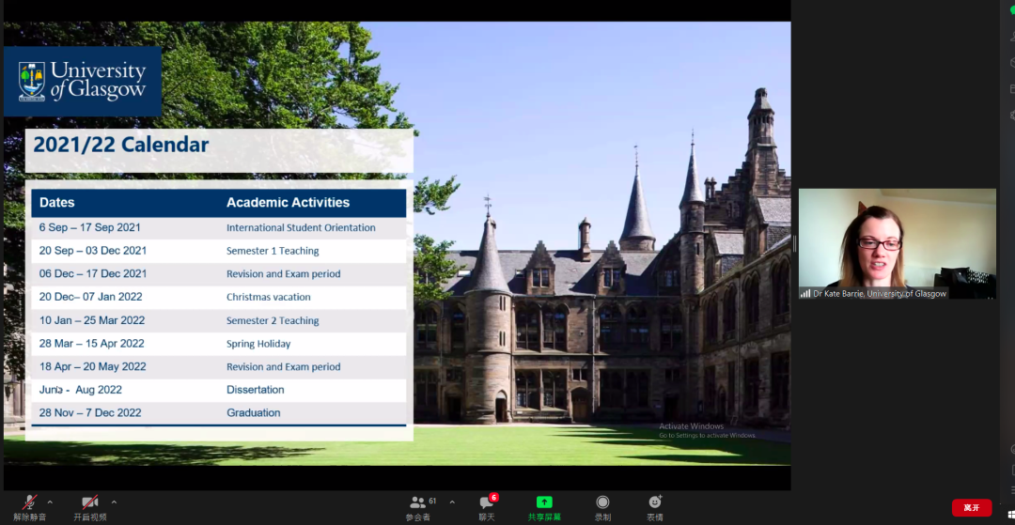The width and height of the screenshot is (1015, 525).
Task: Click the 06 Dec – 17 Dec 2021 date
Action: click(x=93, y=274)
